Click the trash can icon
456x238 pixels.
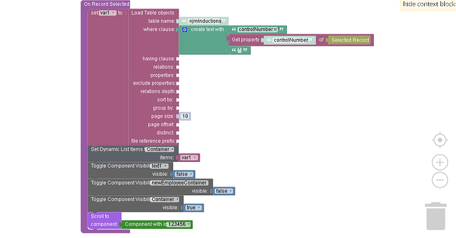[x=436, y=216]
